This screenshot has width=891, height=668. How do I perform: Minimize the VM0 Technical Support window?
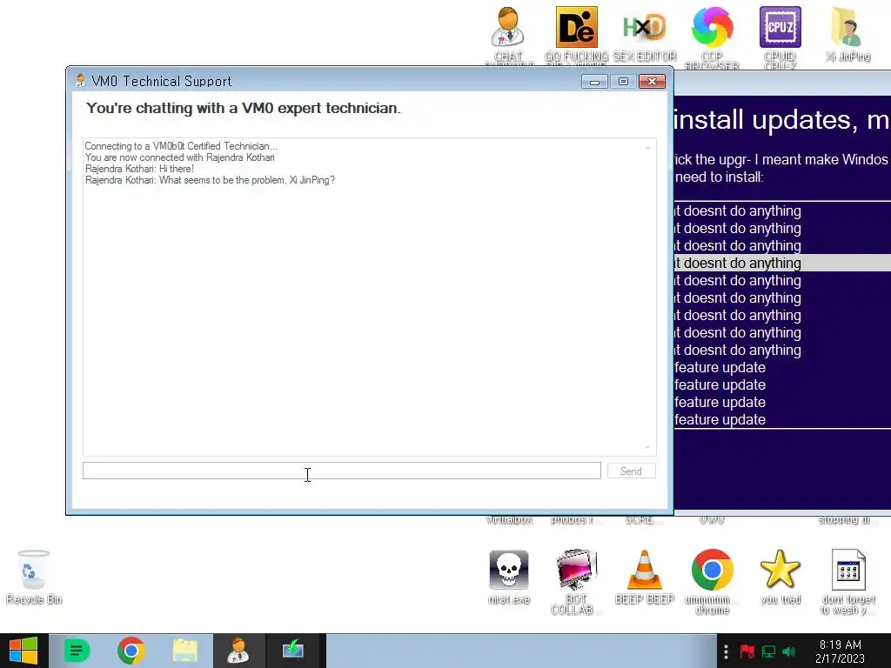pyautogui.click(x=594, y=82)
